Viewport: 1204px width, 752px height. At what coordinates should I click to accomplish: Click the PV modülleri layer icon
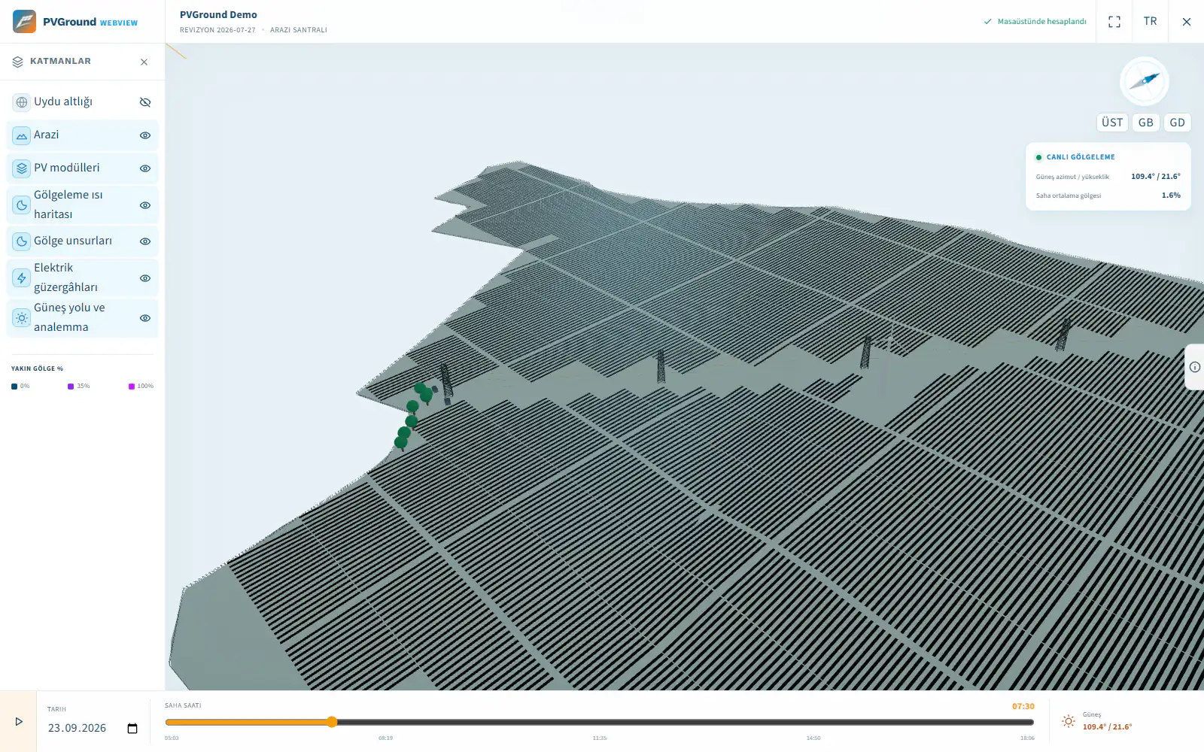pos(22,168)
